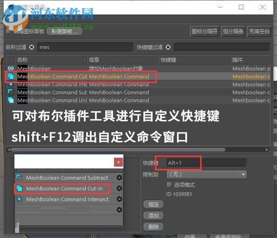This screenshot has width=277, height=238.
Task: Select the MeshBoolean row in command list
Action: coord(138,68)
